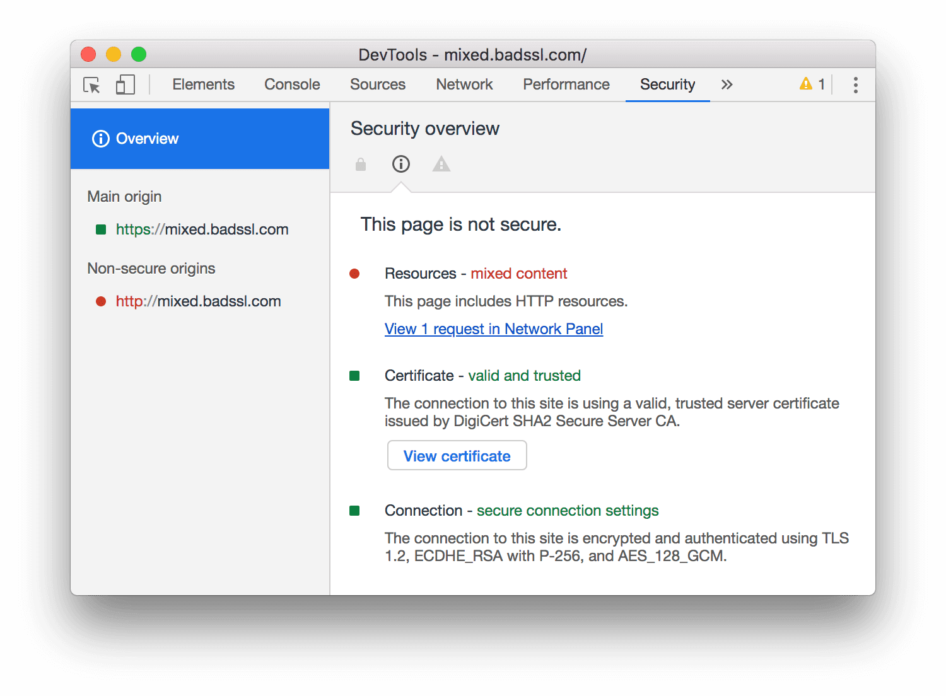The height and width of the screenshot is (696, 946).
Task: Open View 1 request in Network Panel
Action: pos(493,328)
